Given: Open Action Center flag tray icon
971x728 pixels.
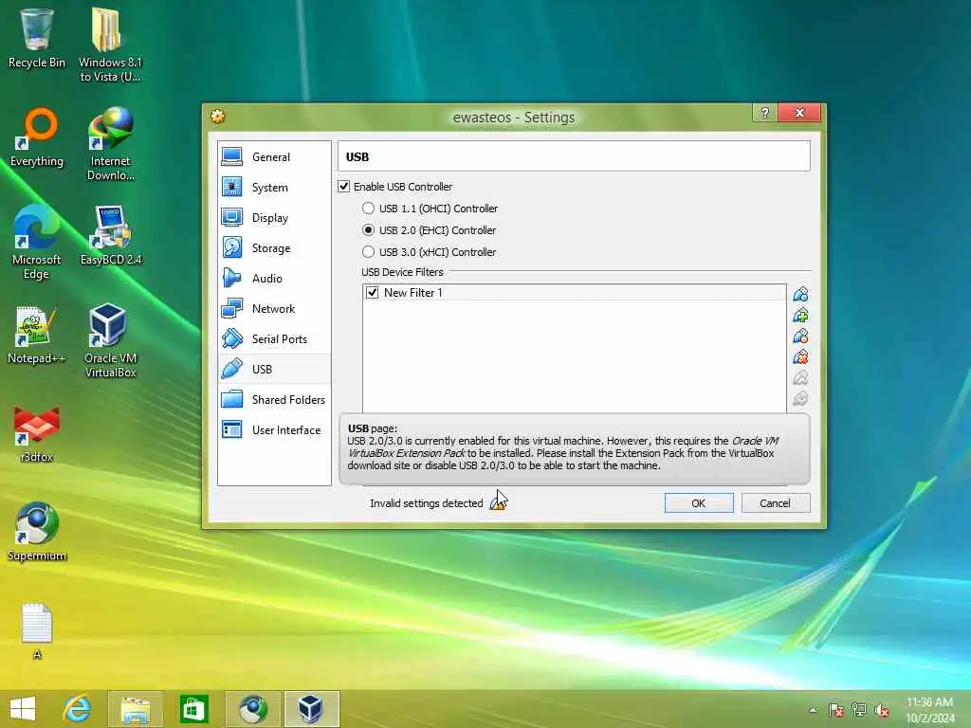Looking at the screenshot, I should 836,710.
